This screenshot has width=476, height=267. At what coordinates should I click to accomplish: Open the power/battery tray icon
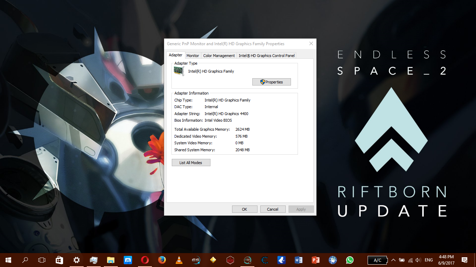402,260
